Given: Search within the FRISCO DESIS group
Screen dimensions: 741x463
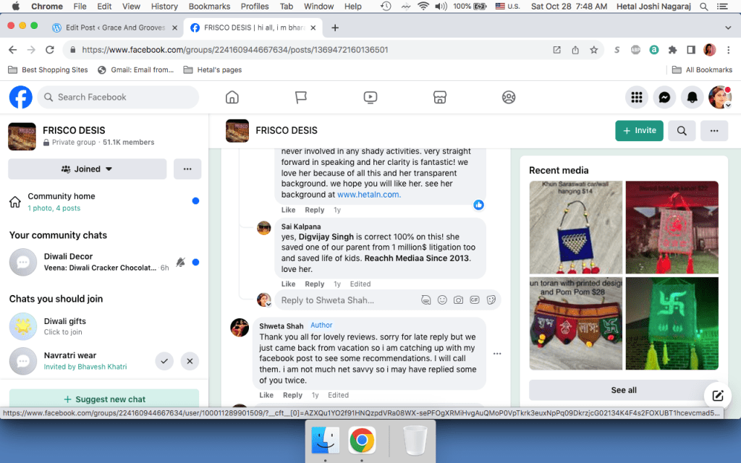Looking at the screenshot, I should [682, 131].
